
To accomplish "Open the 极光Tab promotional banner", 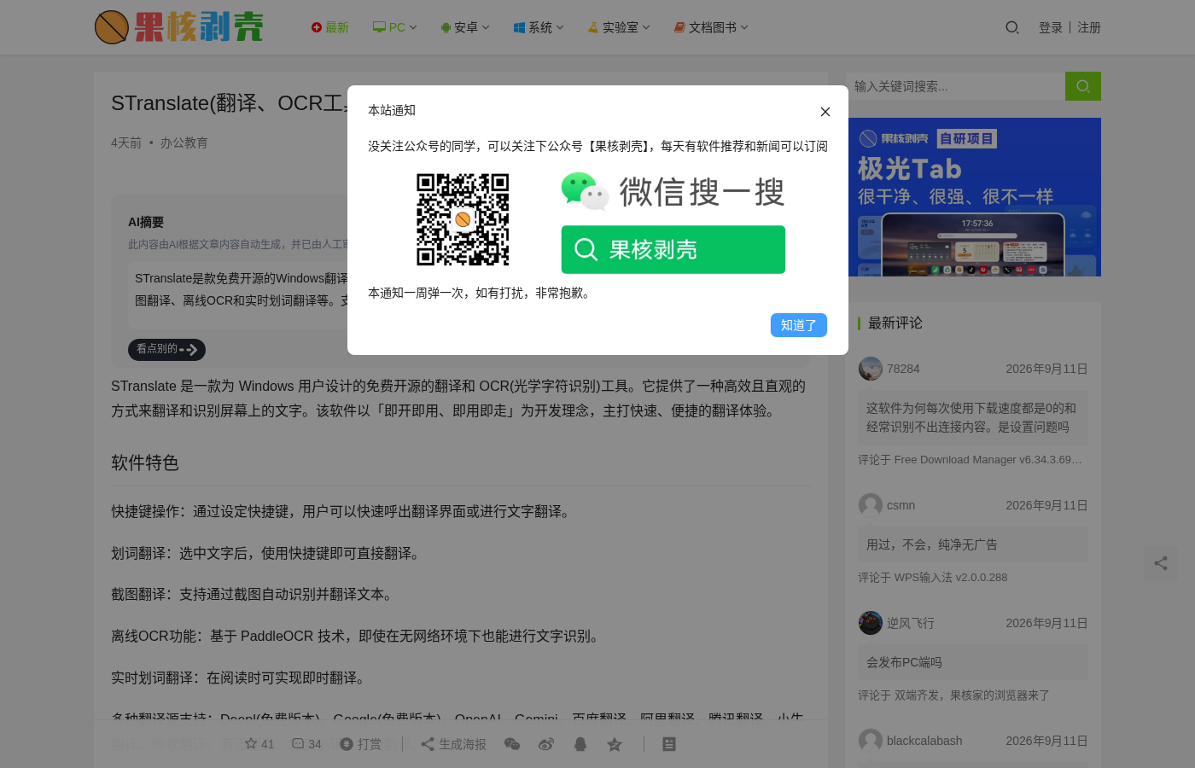I will point(975,197).
